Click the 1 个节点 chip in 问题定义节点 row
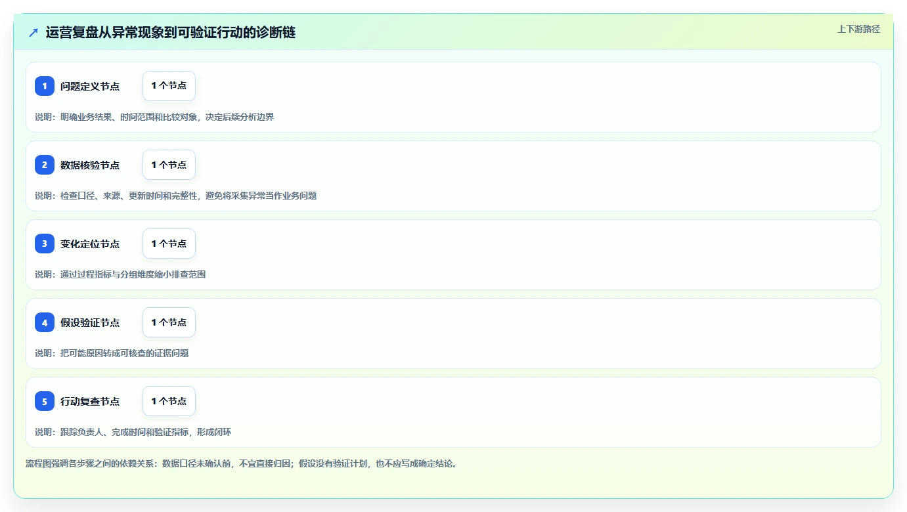 pos(169,86)
